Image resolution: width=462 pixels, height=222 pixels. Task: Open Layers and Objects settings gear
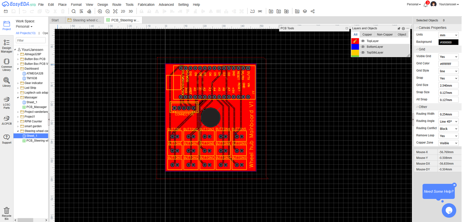point(403,29)
